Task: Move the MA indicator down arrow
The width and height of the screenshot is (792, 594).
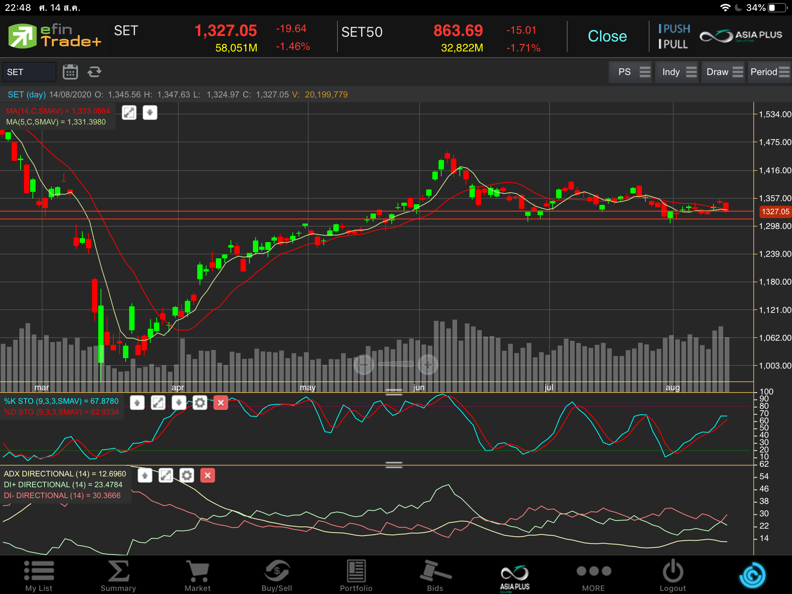Action: [x=150, y=113]
